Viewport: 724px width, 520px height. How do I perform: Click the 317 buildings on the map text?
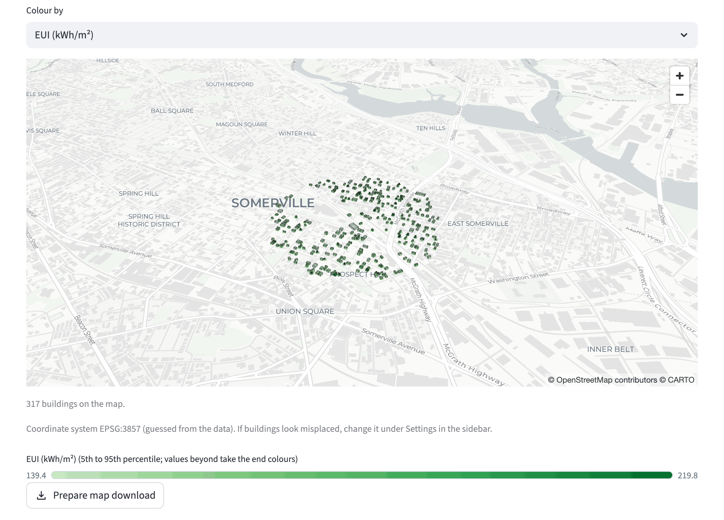click(75, 404)
